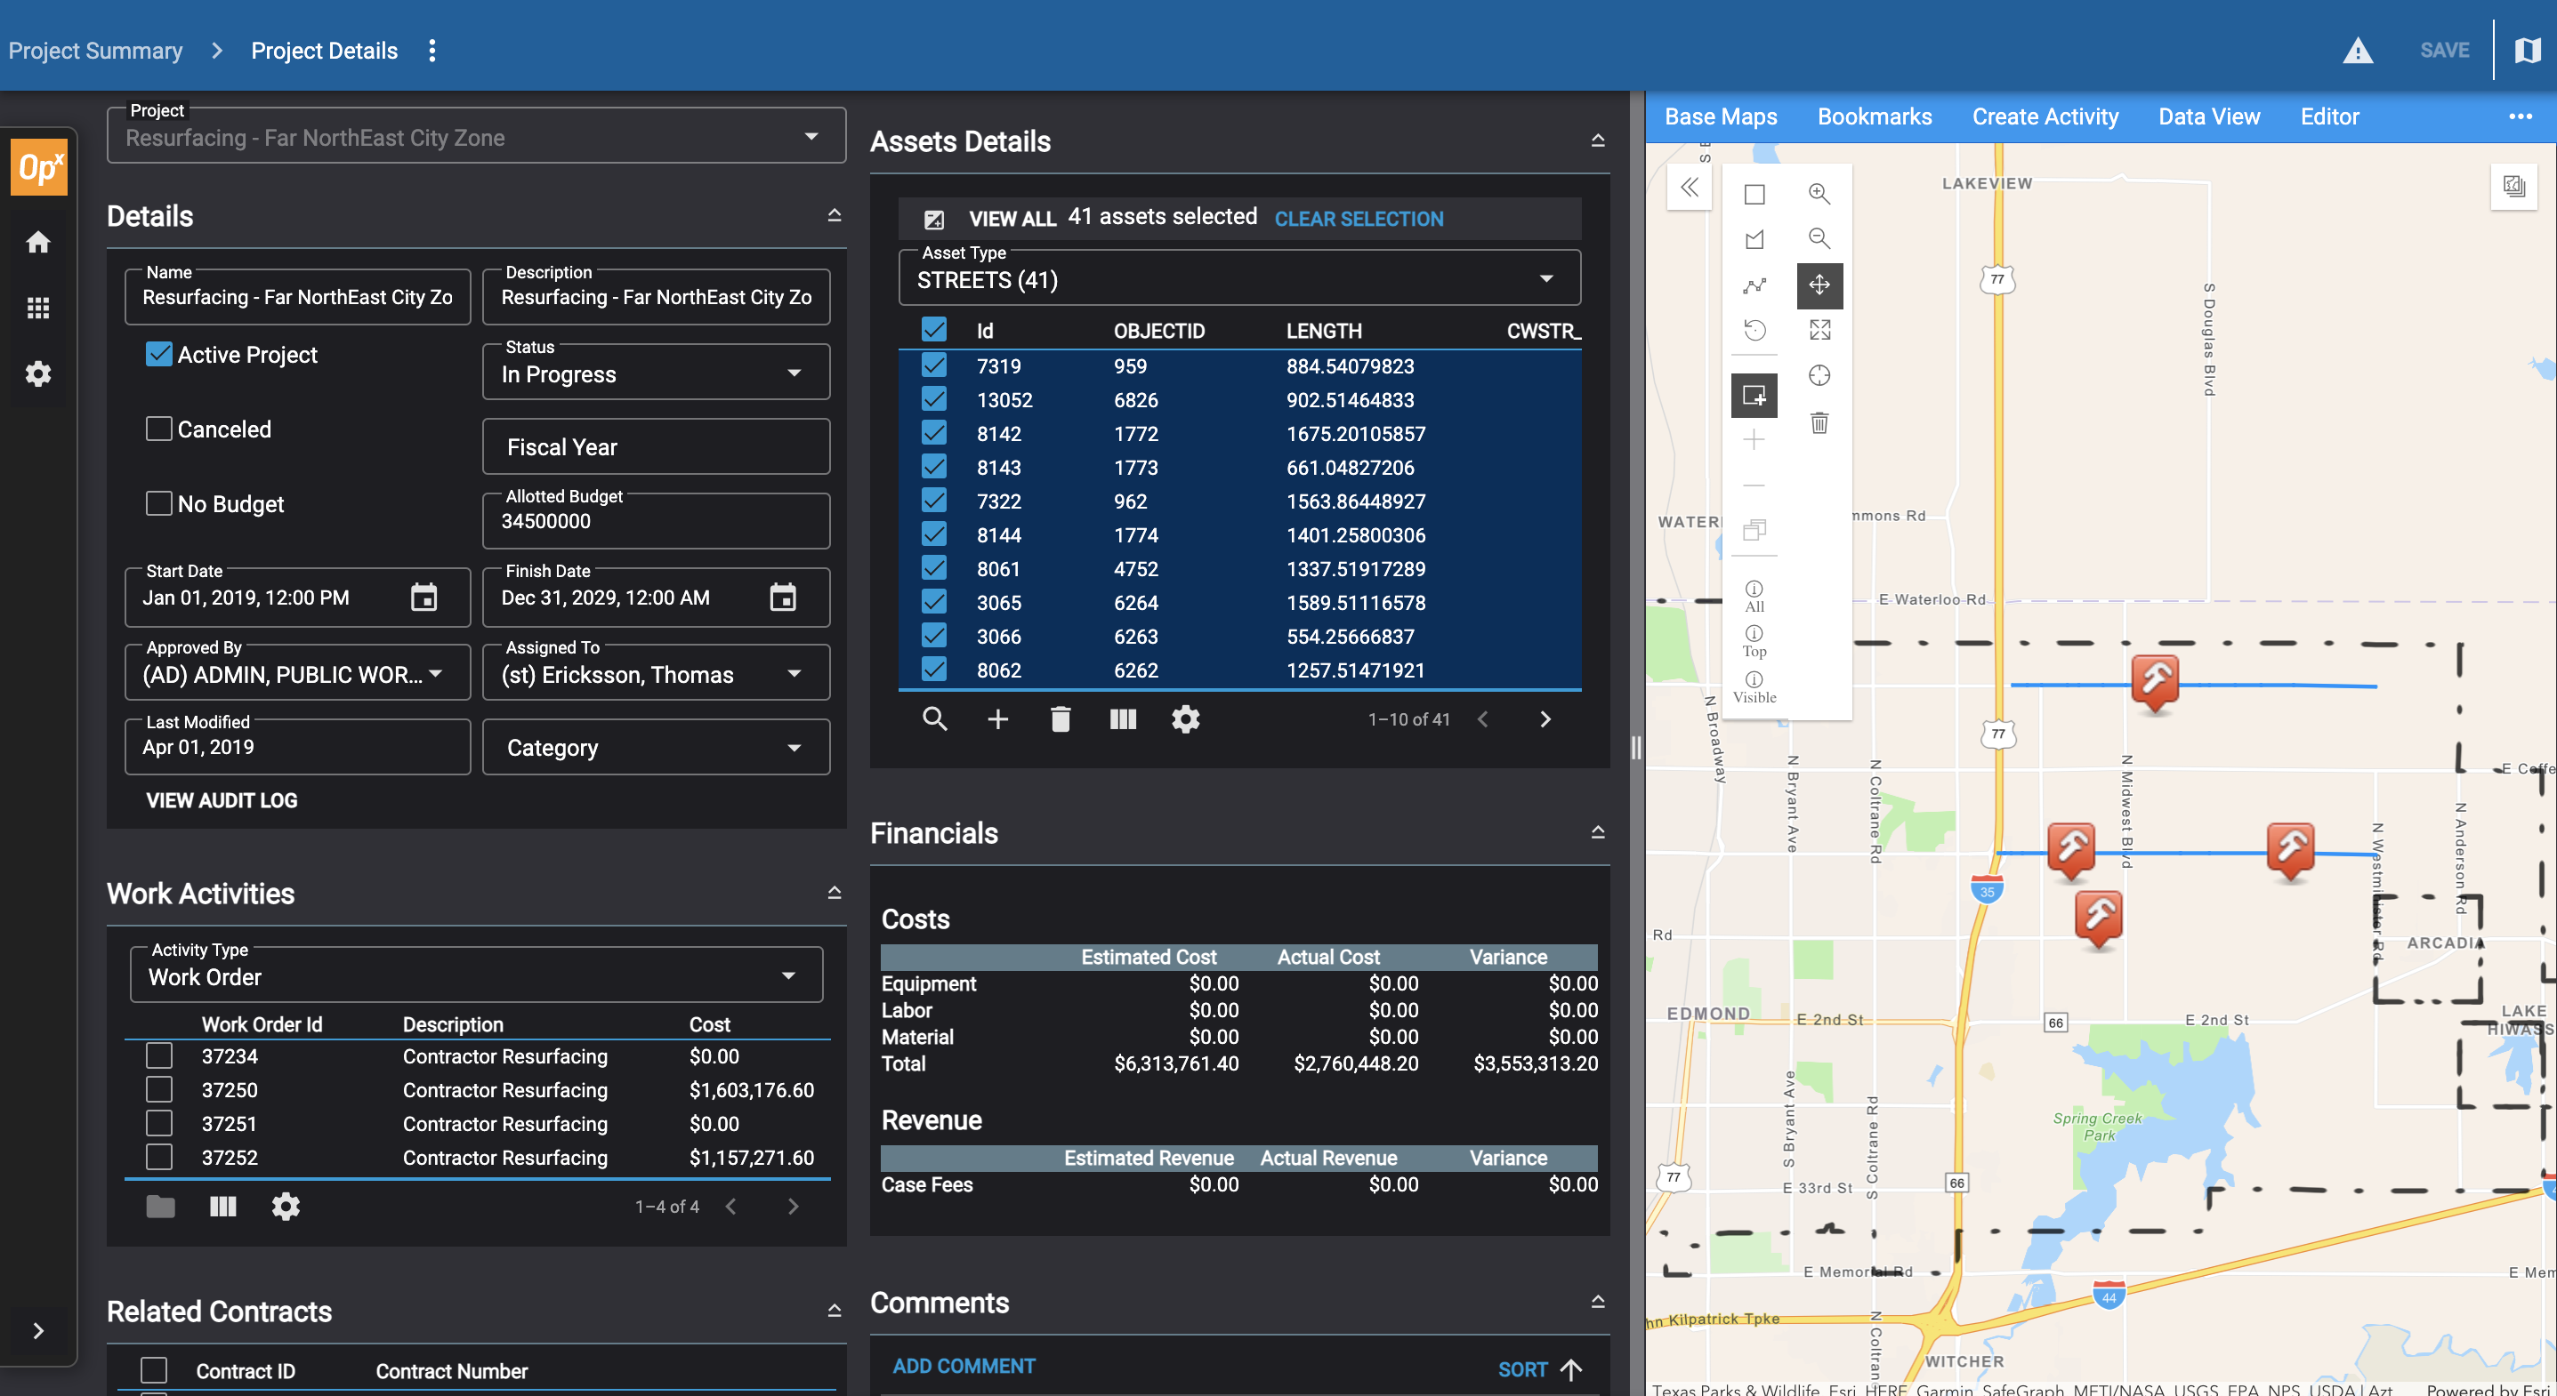The image size is (2557, 1396).
Task: Check work order 37250 row checkbox
Action: [x=159, y=1089]
